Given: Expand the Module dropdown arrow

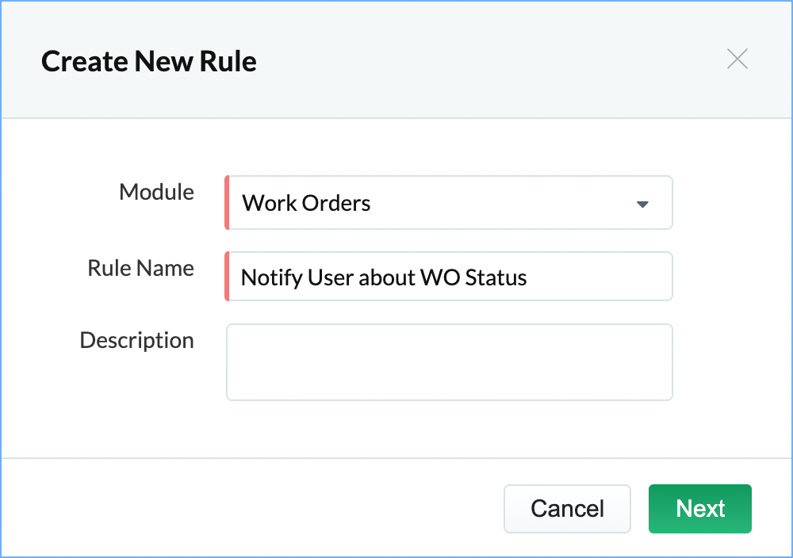Looking at the screenshot, I should click(642, 204).
